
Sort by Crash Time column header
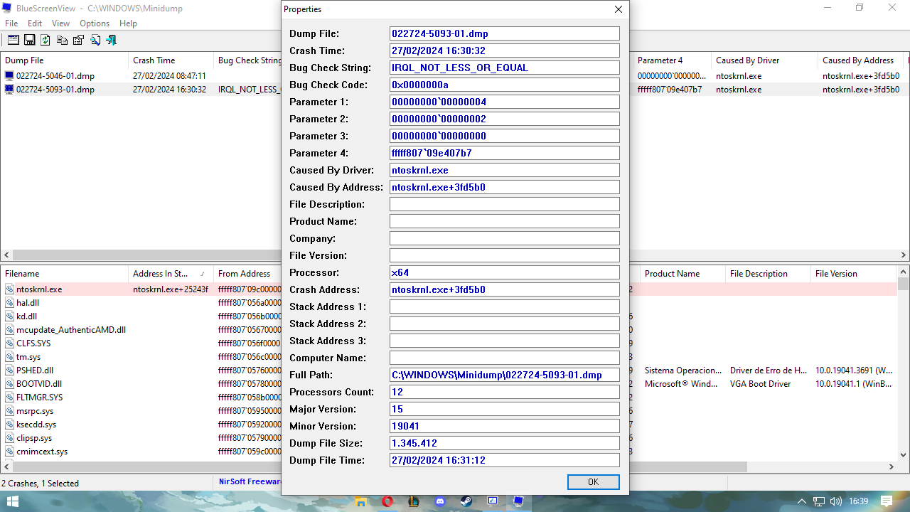pos(171,60)
